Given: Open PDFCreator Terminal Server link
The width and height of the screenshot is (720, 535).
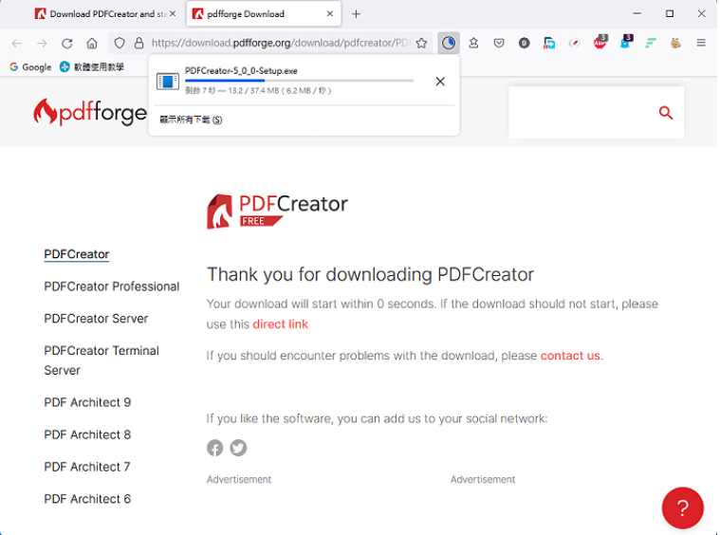Looking at the screenshot, I should pos(102,360).
